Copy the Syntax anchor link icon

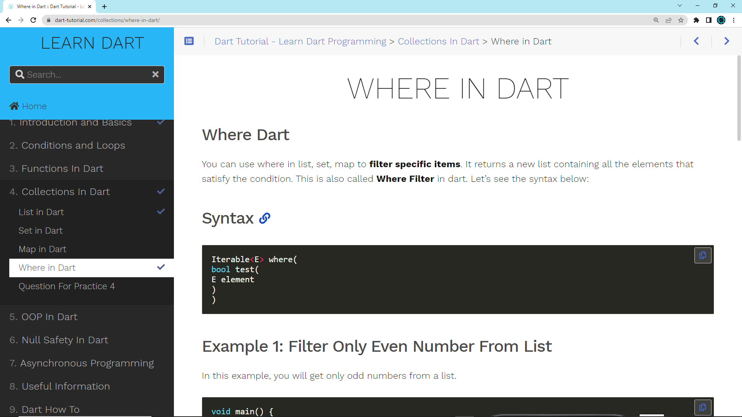[x=265, y=218]
